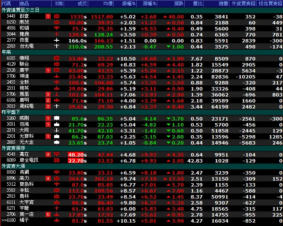Click the candlestick icon for 2455 全新

(57, 82)
